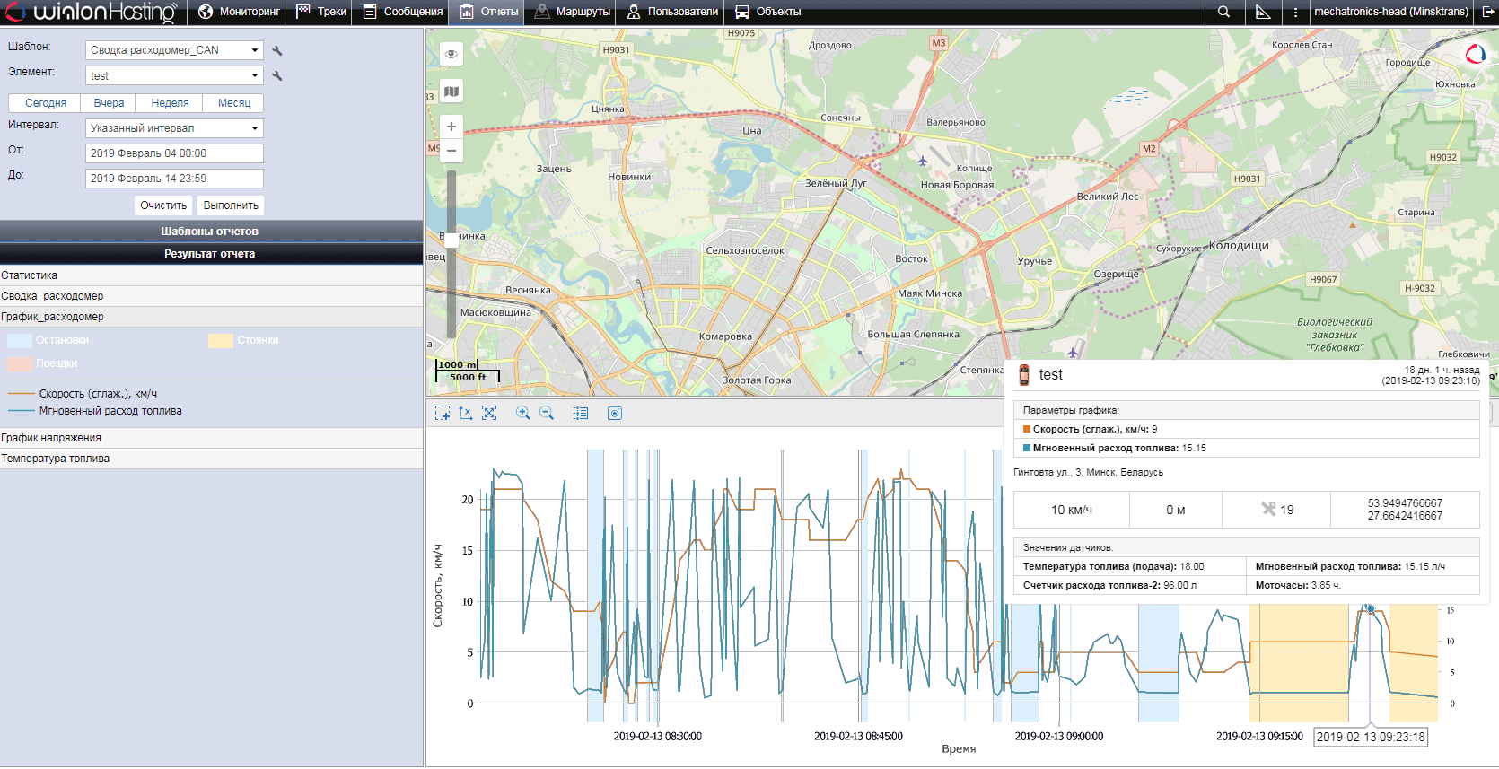Expand the Интервал dropdown
Image resolution: width=1499 pixels, height=769 pixels.
[174, 128]
